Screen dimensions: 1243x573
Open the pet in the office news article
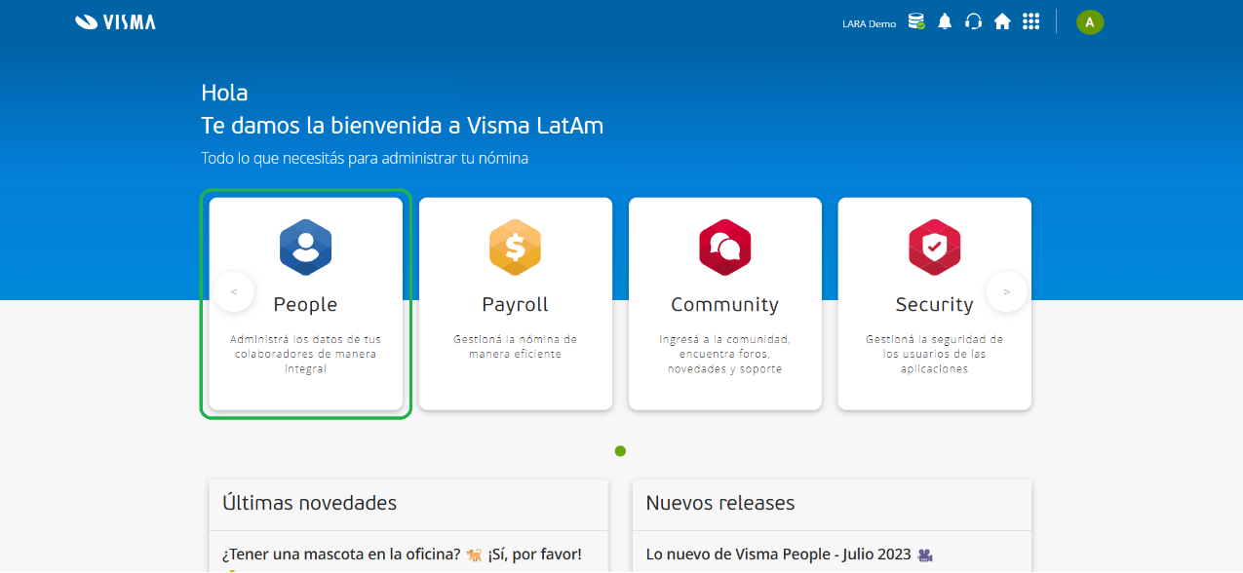(402, 554)
